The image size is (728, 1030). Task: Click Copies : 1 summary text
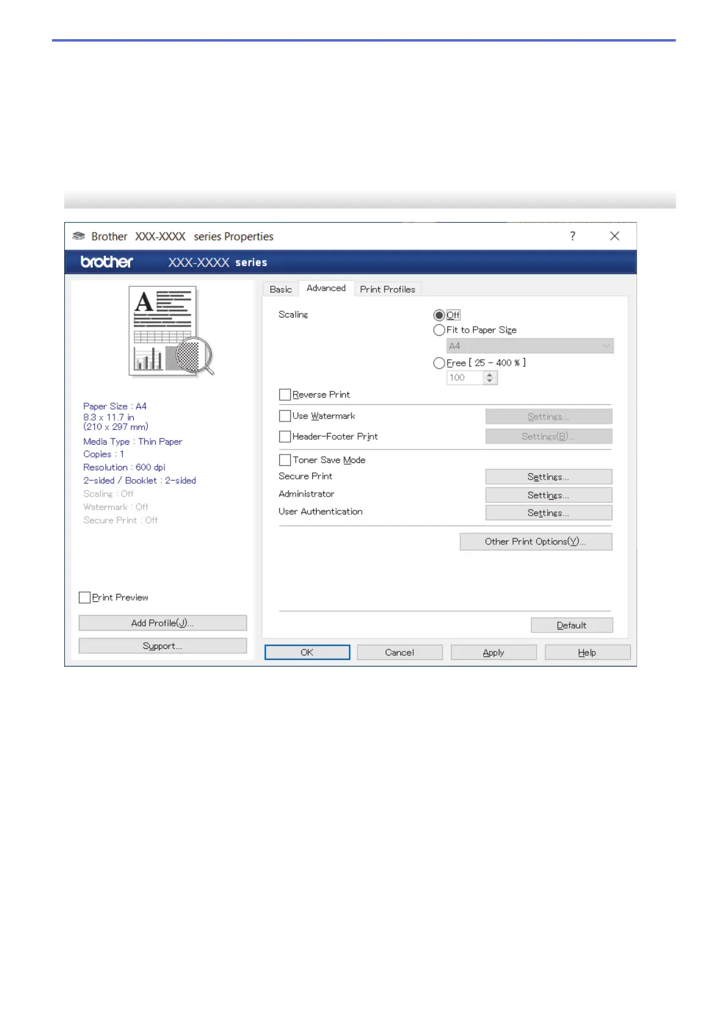[x=104, y=454]
